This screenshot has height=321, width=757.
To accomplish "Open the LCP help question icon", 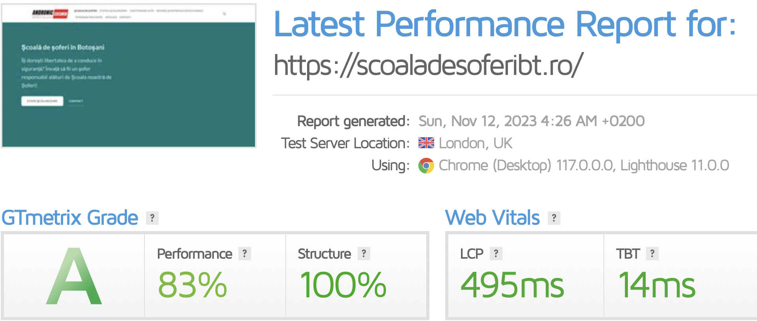I will (496, 254).
